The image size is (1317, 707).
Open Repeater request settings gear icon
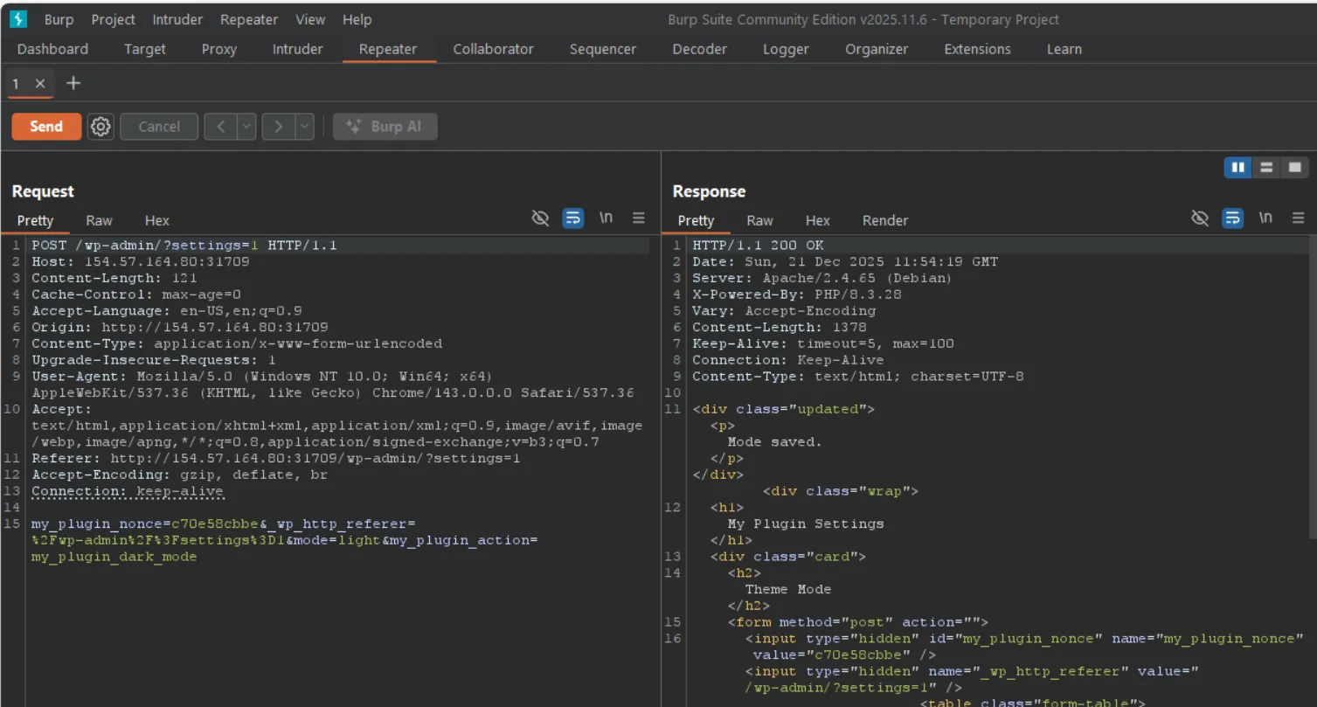101,127
